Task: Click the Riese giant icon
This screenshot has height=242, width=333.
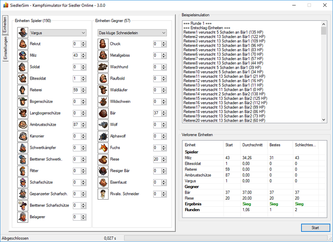Action: [103, 159]
